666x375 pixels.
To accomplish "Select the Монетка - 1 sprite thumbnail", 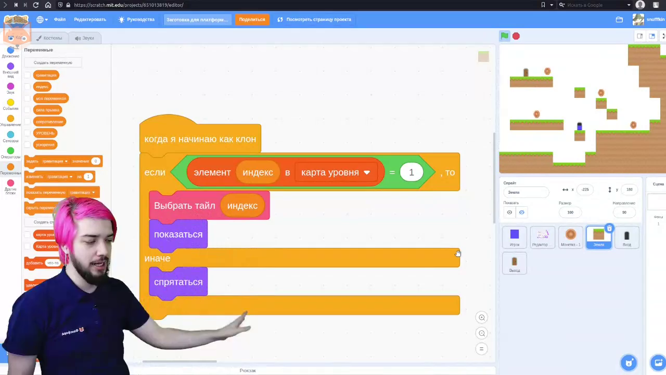I will coord(570,237).
